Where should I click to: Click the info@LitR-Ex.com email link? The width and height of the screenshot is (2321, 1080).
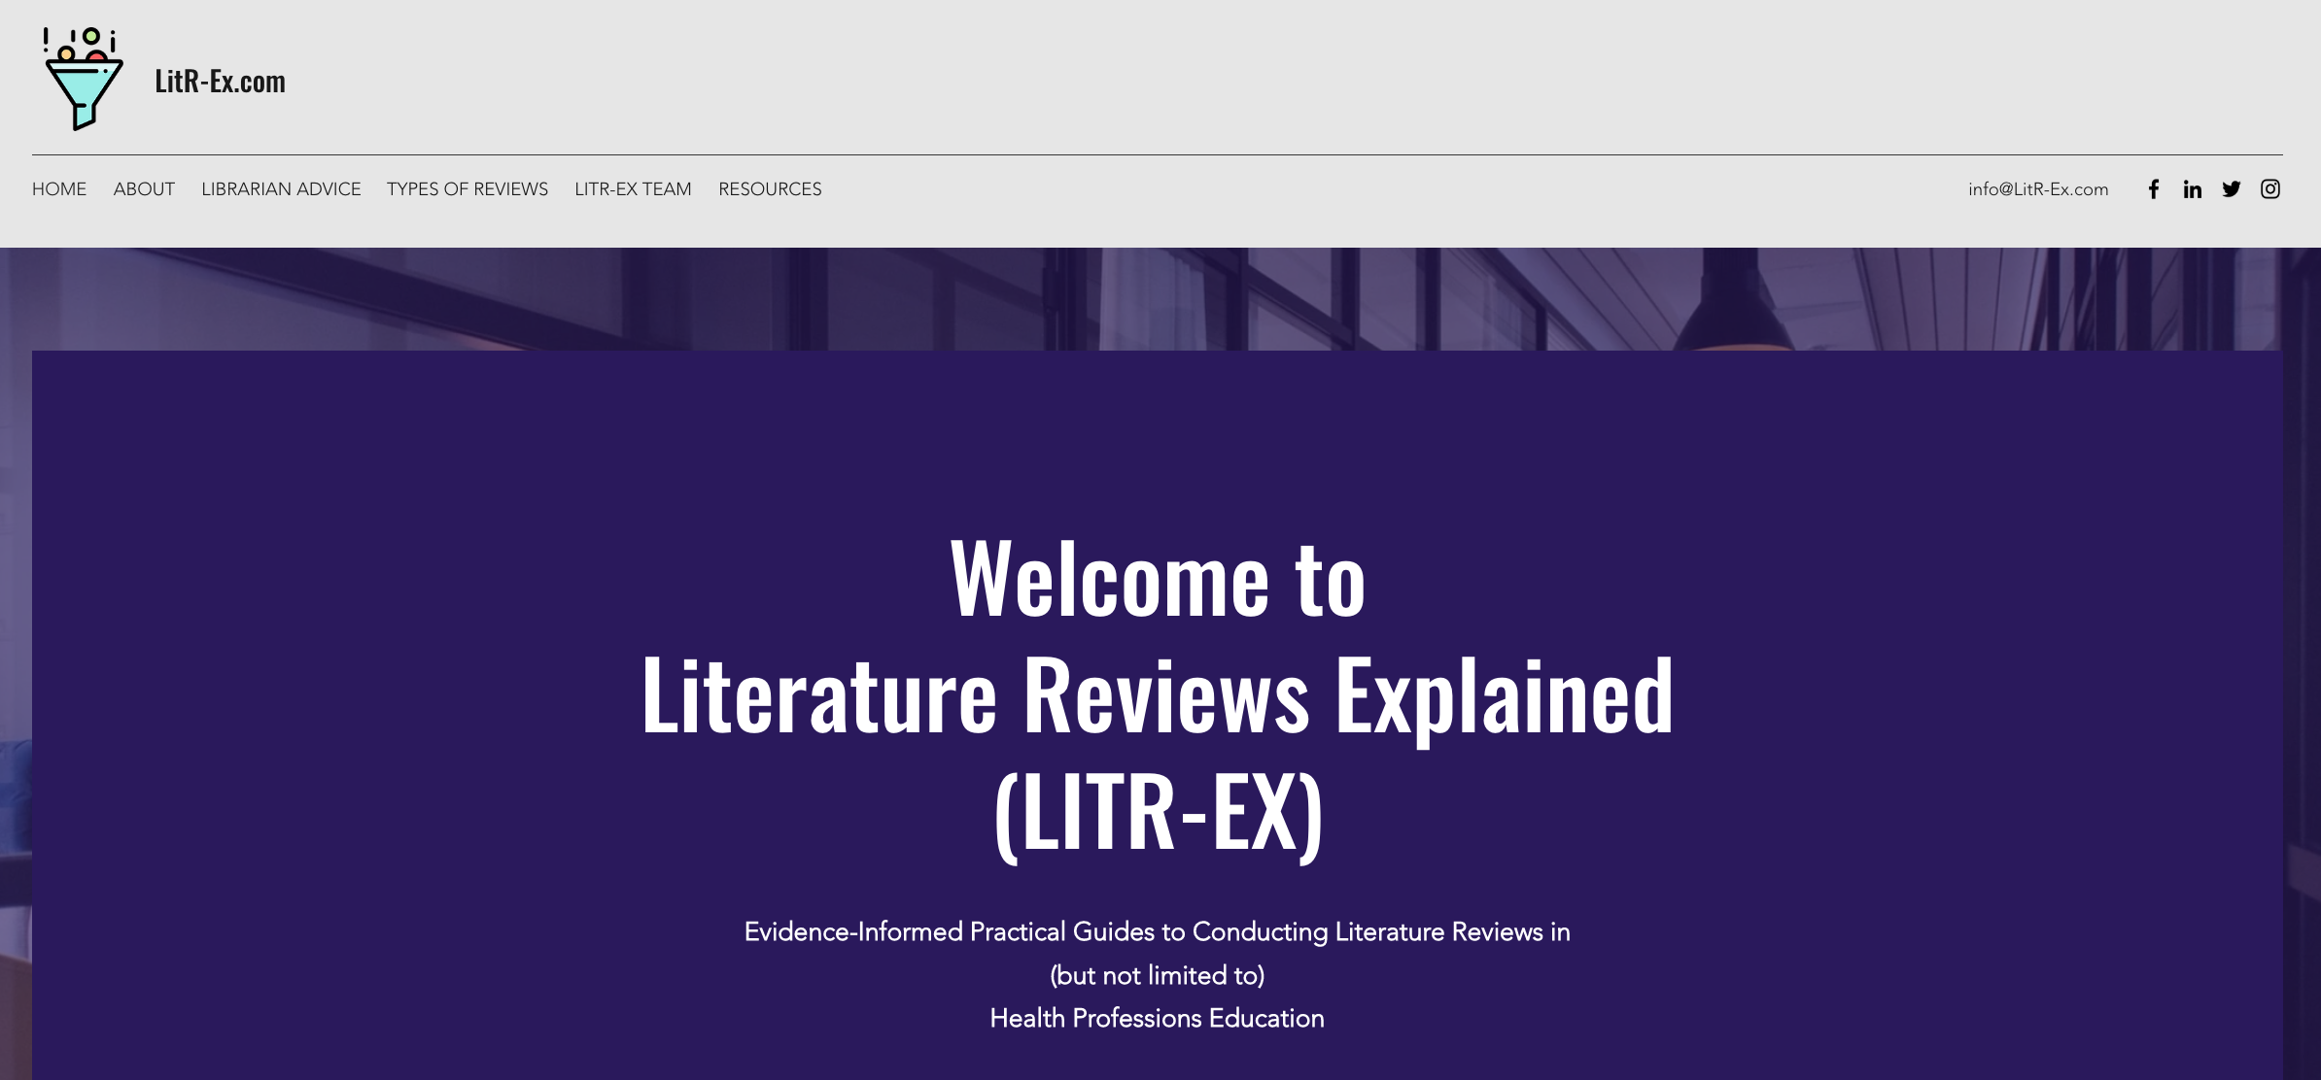(x=2038, y=189)
